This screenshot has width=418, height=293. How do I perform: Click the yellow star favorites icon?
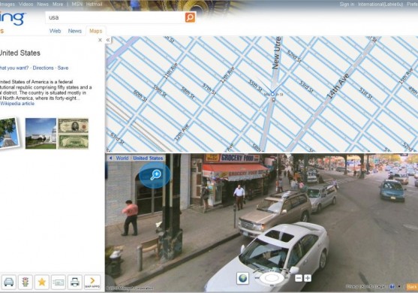[x=42, y=282]
